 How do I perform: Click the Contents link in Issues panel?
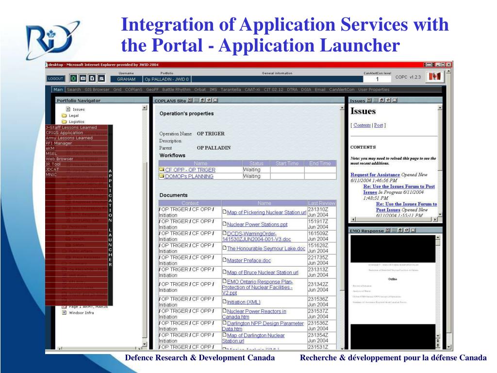(x=362, y=125)
